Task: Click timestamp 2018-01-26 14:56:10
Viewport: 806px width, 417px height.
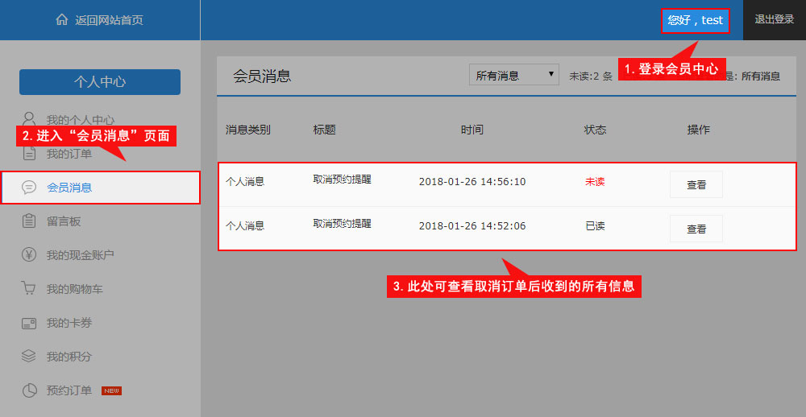Action: point(472,182)
